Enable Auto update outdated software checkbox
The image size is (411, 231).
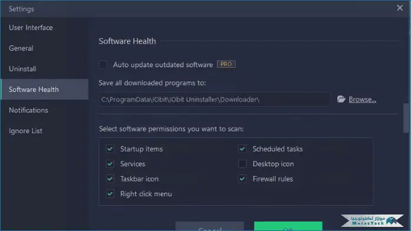[x=103, y=64]
